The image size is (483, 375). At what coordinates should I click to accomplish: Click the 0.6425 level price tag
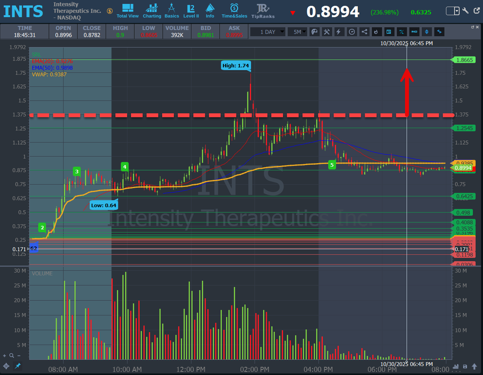pos(464,196)
